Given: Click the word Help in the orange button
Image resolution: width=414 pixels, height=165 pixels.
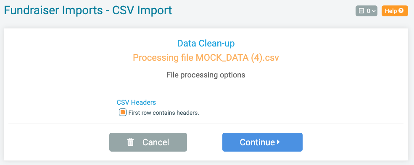Looking at the screenshot, I should [391, 11].
